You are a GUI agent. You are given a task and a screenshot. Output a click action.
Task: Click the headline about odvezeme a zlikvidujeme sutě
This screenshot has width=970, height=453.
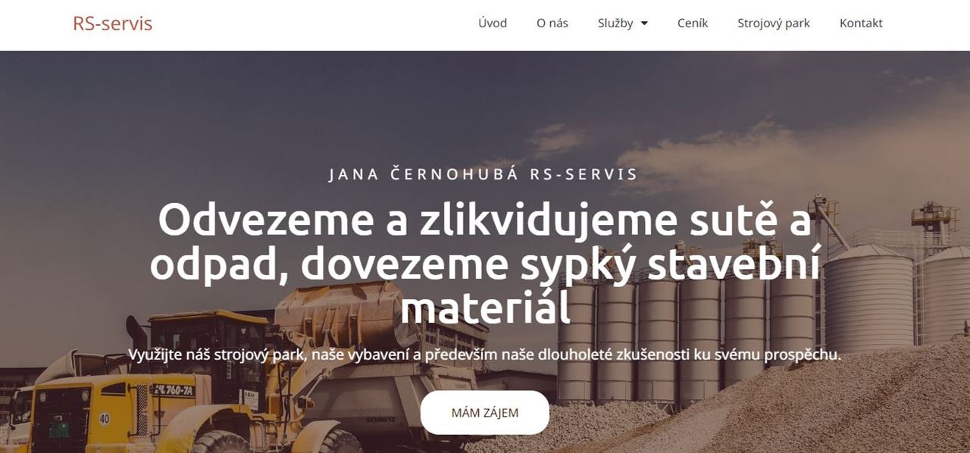pos(485,264)
